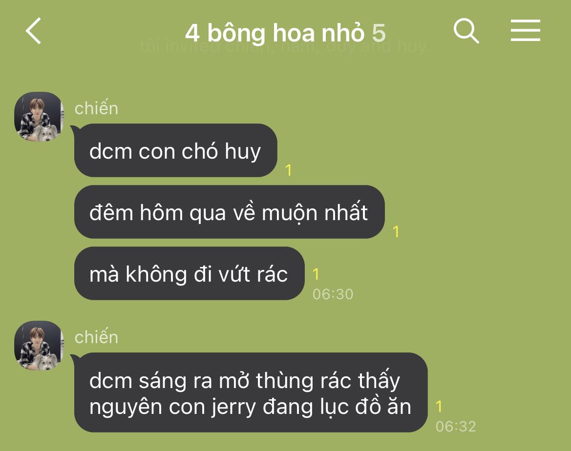Tap read count beside dcm con chó huy
571x451 pixels.
coord(288,170)
